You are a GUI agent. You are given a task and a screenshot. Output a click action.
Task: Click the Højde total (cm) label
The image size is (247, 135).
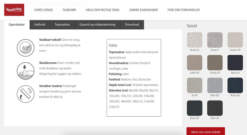(x=120, y=85)
